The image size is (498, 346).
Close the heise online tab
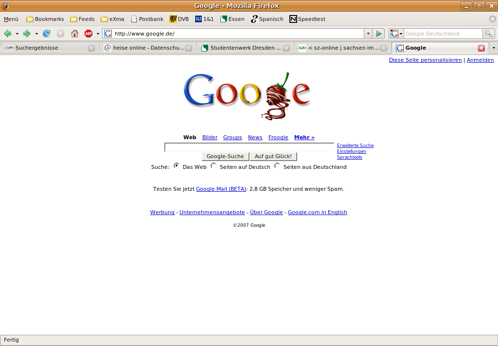tap(189, 48)
